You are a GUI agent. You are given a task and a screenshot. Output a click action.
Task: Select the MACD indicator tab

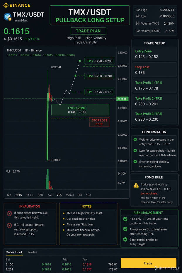click(70, 195)
